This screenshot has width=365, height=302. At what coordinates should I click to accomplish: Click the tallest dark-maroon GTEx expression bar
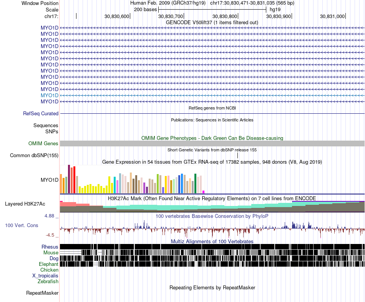[x=69, y=179]
